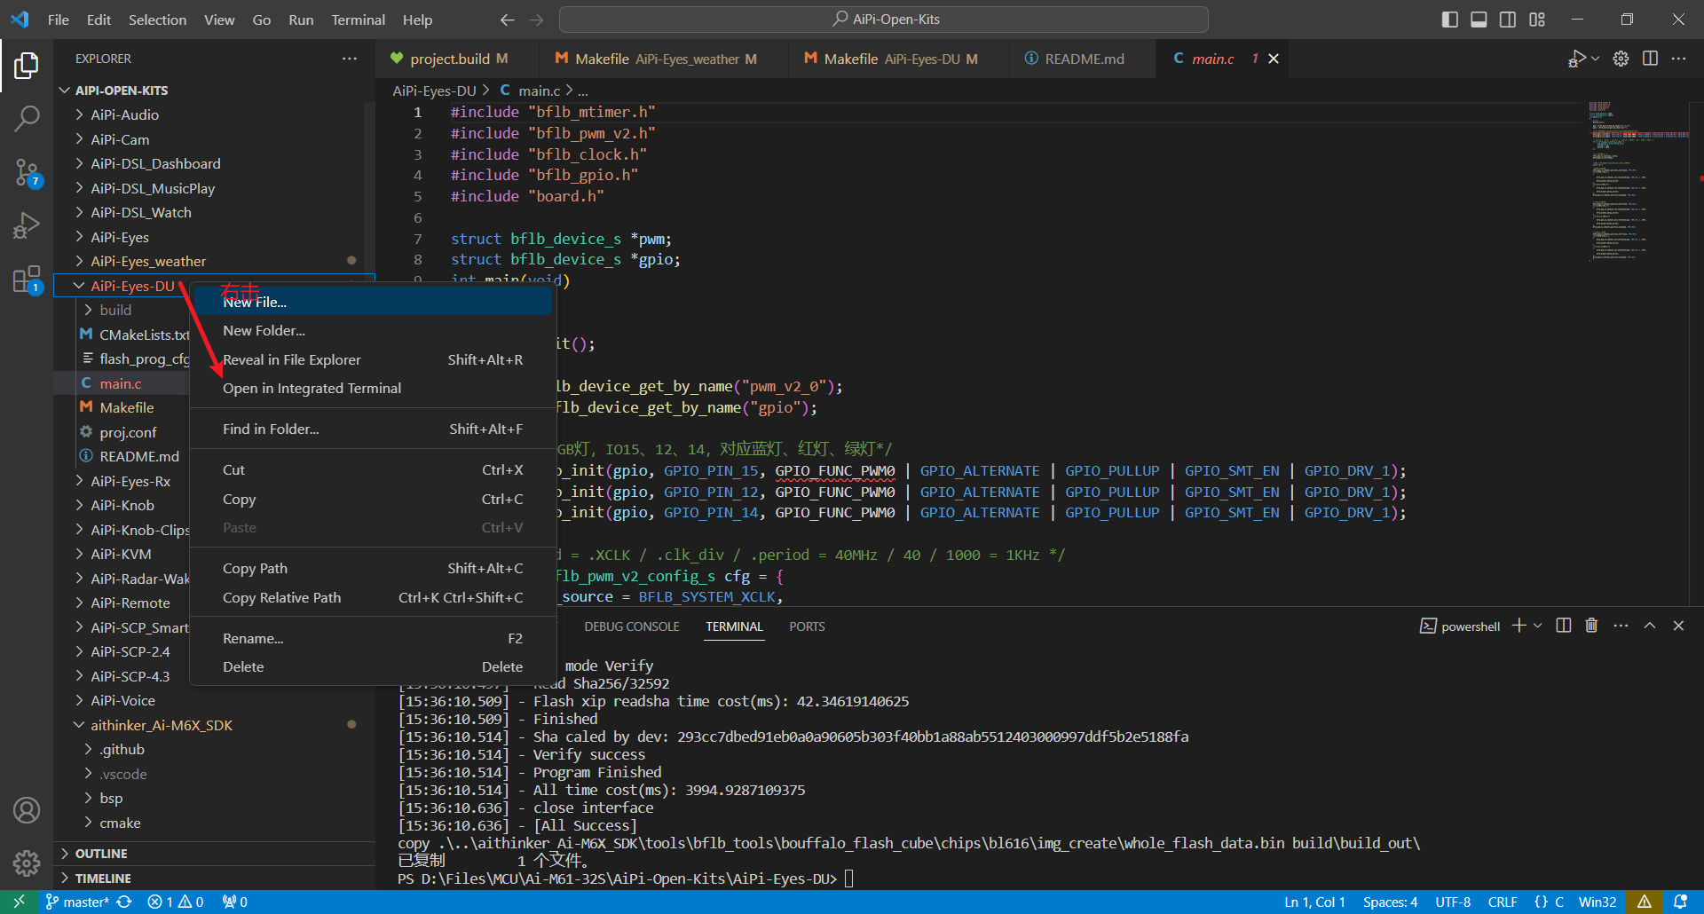Click the Split Terminal icon
This screenshot has width=1704, height=914.
tap(1564, 626)
